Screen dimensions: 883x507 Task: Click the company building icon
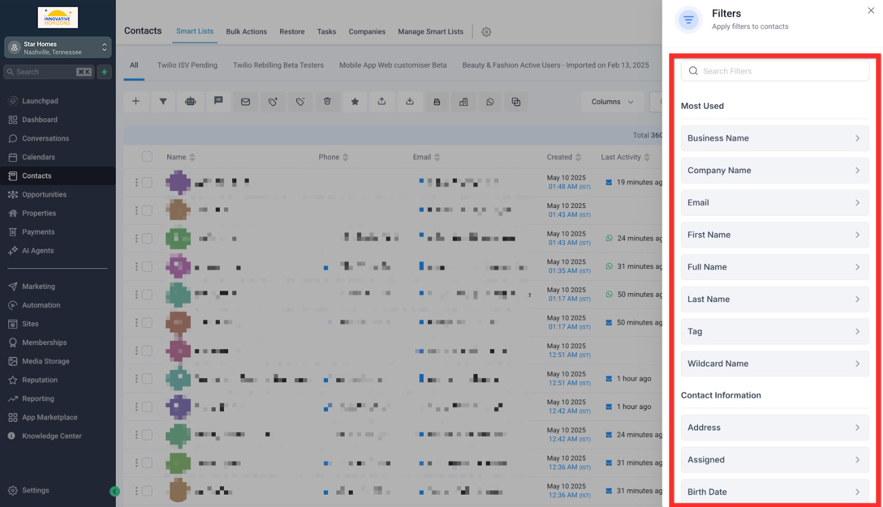(x=463, y=102)
